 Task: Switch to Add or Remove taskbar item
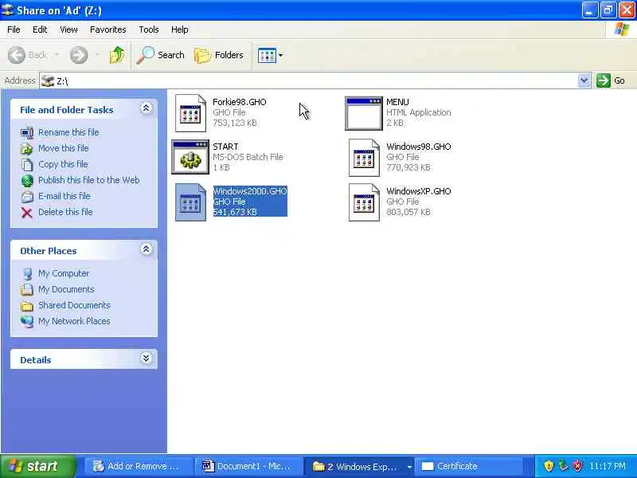tap(138, 466)
